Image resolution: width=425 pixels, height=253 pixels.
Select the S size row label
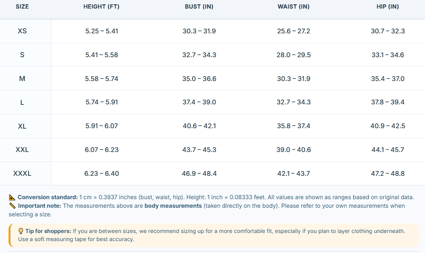(22, 55)
